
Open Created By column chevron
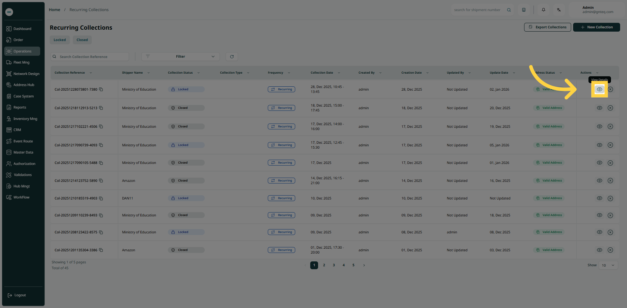tap(380, 73)
